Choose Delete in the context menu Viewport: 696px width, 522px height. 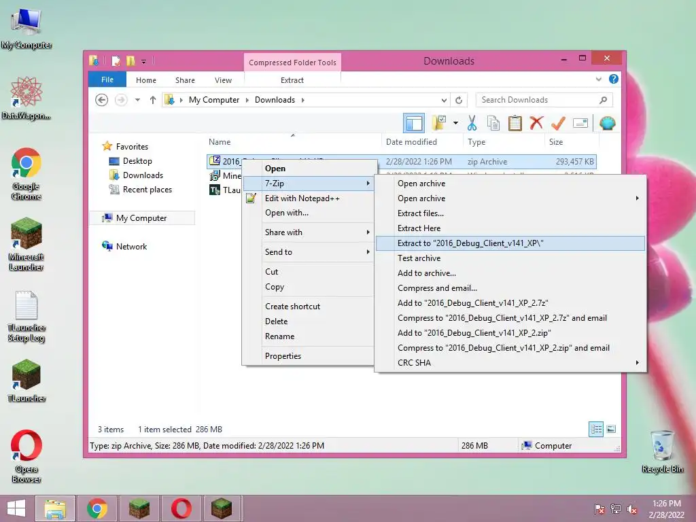coord(309,321)
